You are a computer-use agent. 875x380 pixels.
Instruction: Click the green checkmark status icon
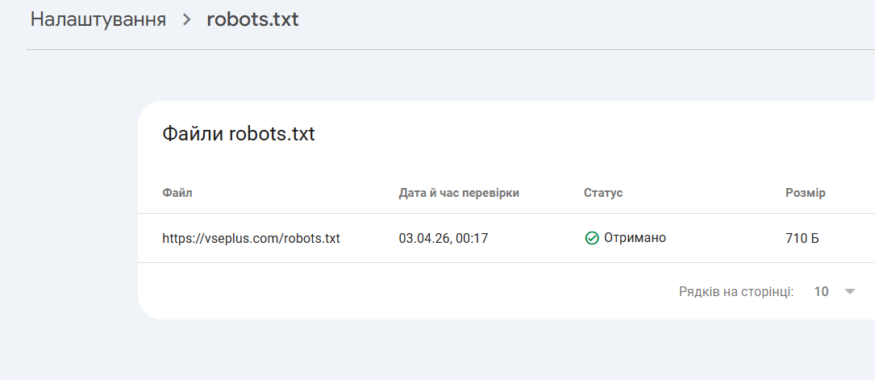592,238
